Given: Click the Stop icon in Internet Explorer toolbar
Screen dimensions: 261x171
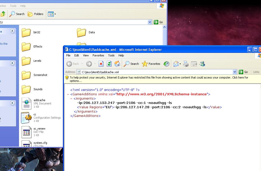Looking at the screenshot, I should coord(101,64).
